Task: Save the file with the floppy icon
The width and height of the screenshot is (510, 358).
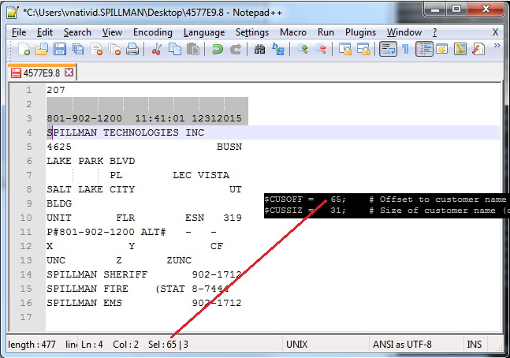Action: pyautogui.click(x=60, y=49)
